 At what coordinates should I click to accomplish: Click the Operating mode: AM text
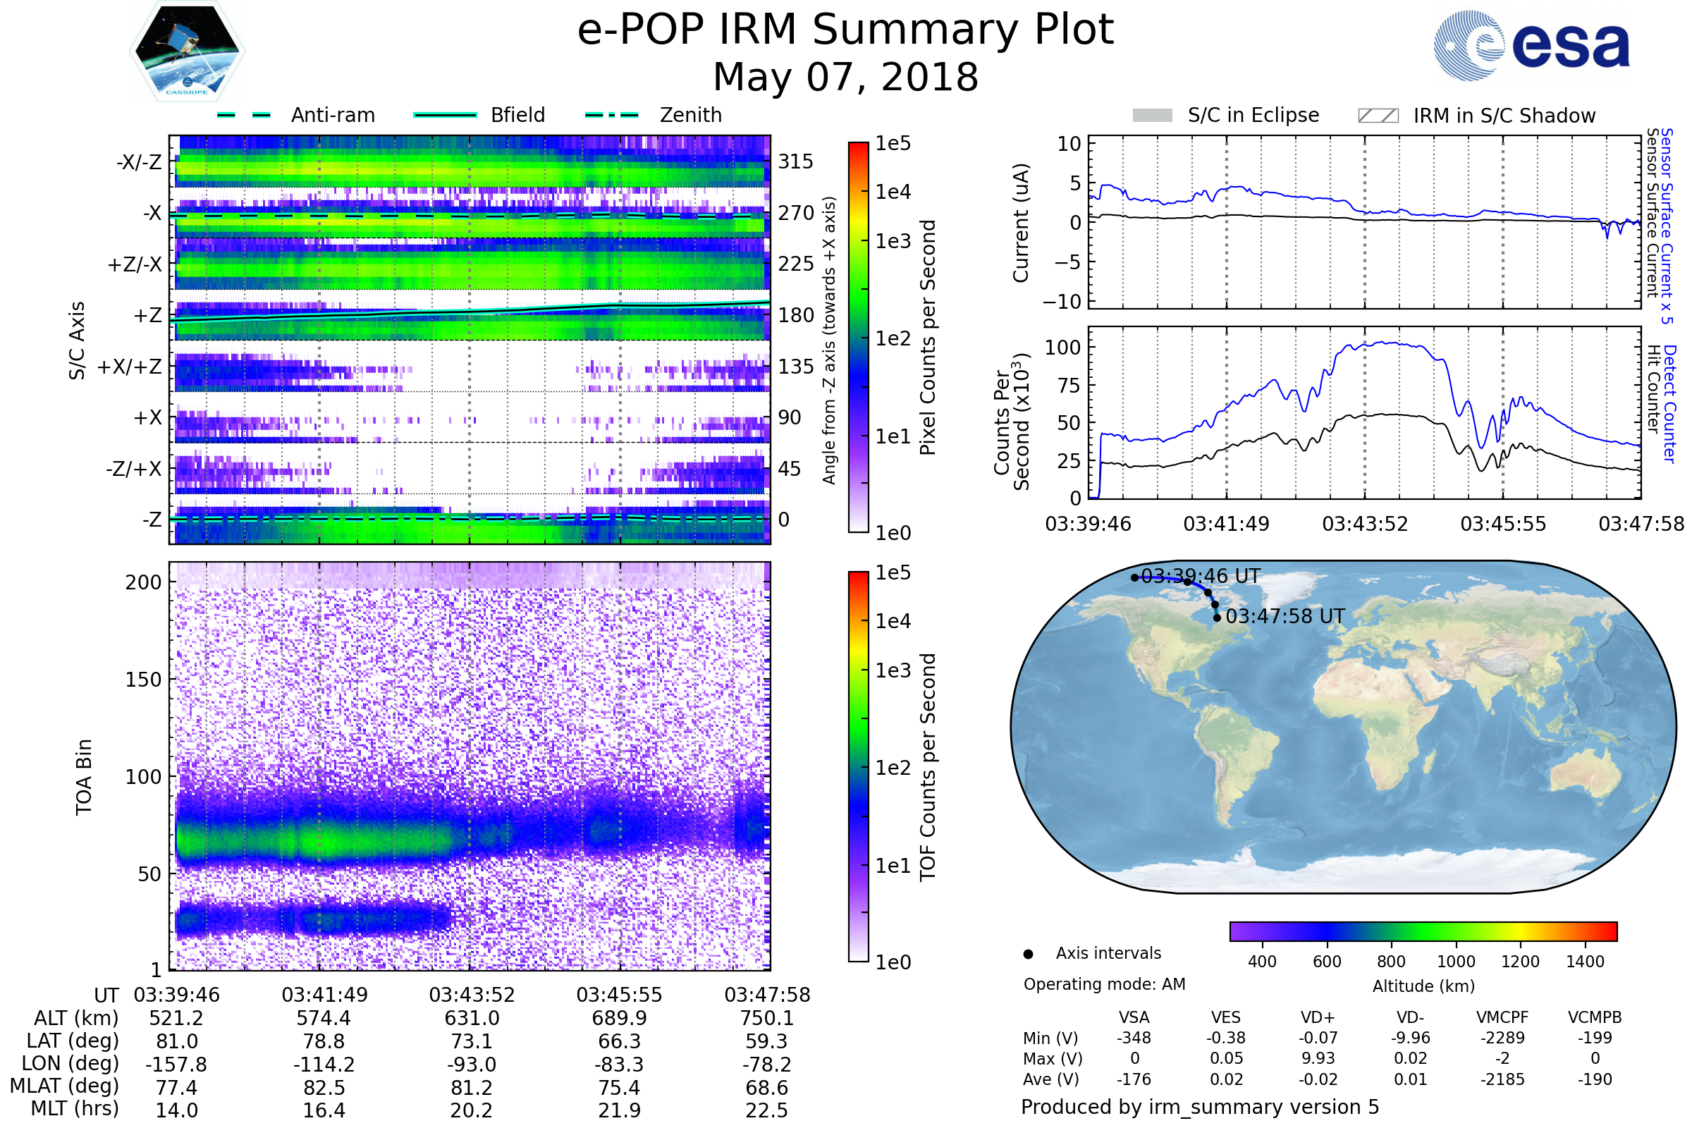point(1104,984)
